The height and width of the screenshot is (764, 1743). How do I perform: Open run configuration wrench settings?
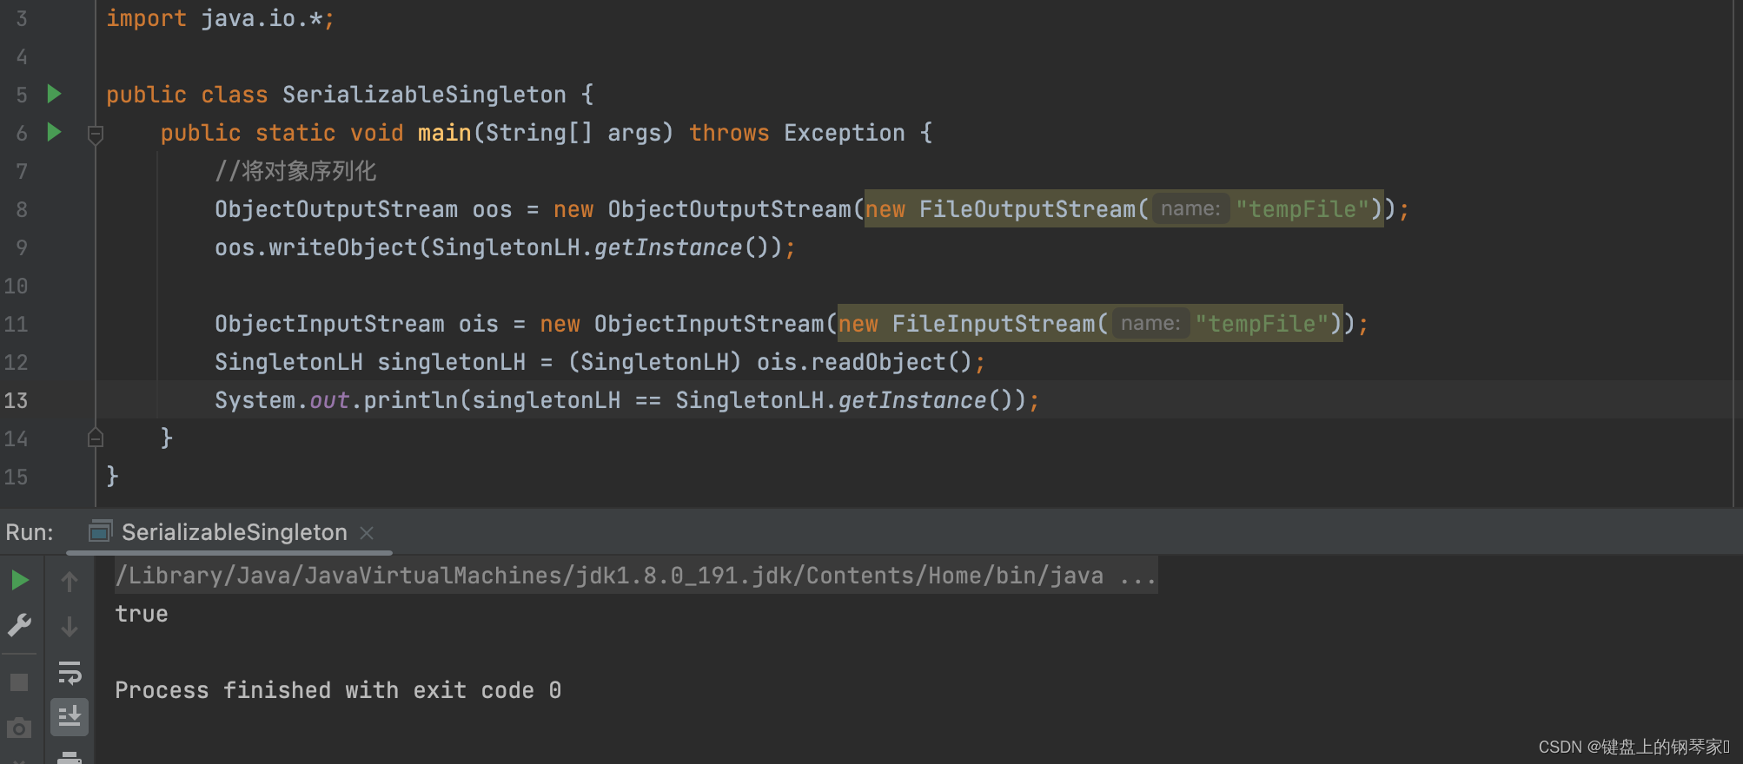point(19,625)
